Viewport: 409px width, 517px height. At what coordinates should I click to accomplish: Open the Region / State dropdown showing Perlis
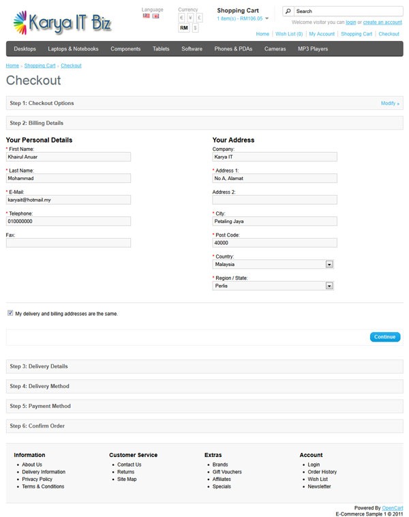tap(273, 286)
